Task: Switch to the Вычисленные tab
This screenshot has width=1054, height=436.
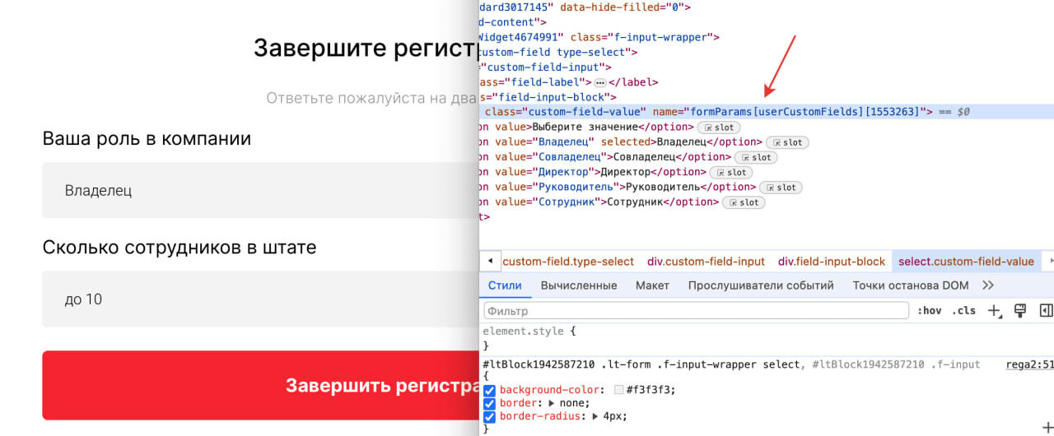Action: click(x=579, y=285)
